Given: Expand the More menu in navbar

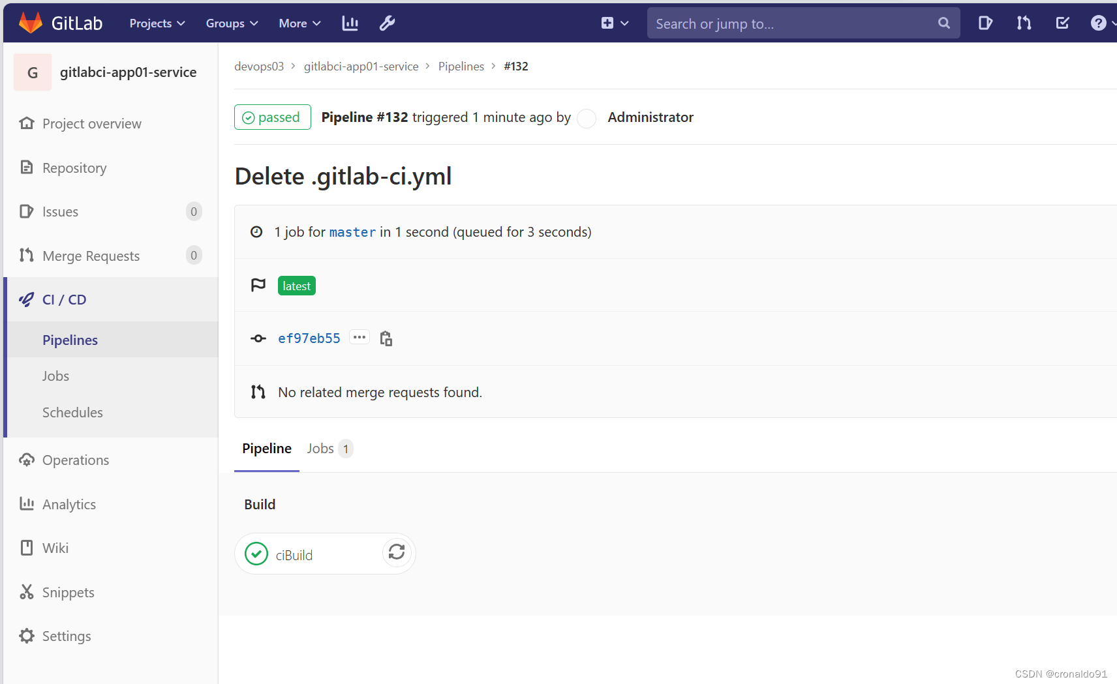Looking at the screenshot, I should point(299,23).
